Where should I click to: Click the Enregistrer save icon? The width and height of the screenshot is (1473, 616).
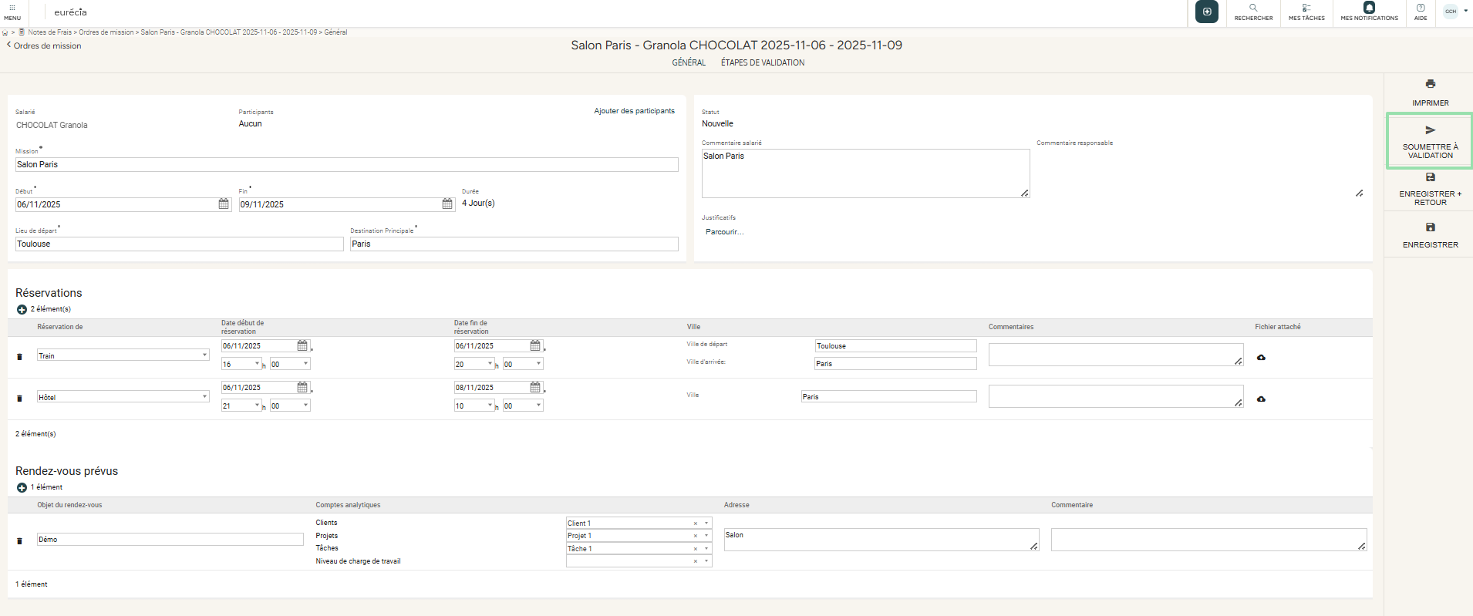1430,227
